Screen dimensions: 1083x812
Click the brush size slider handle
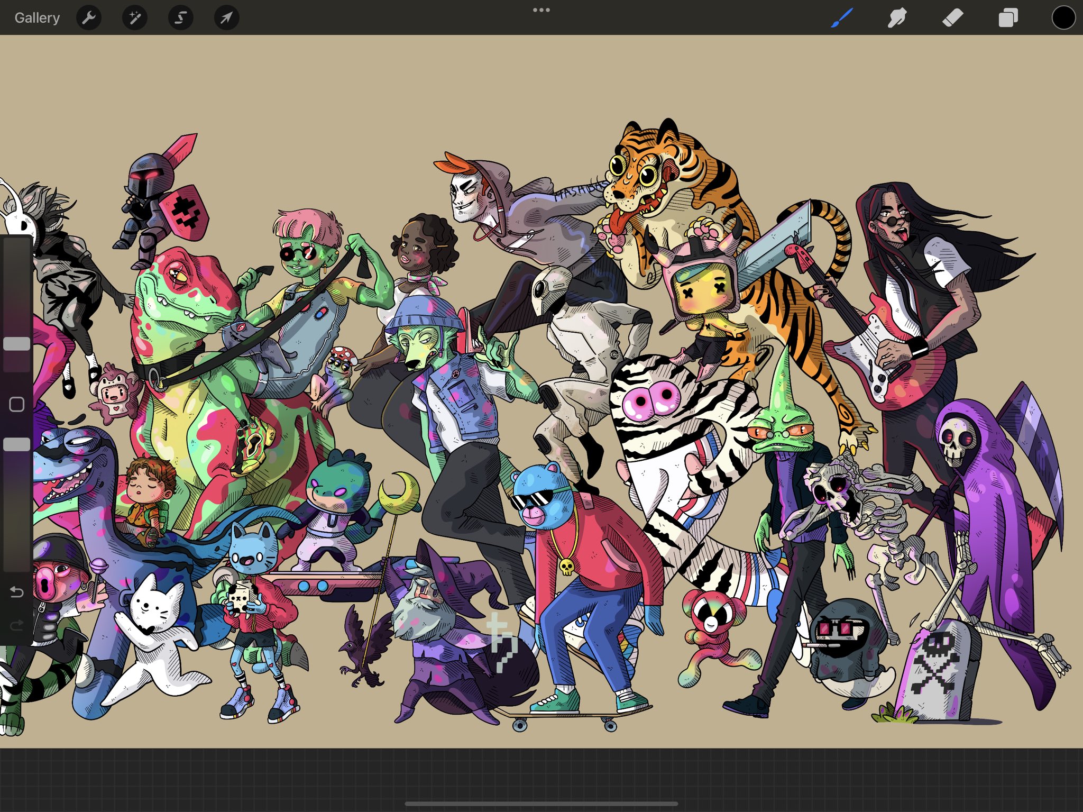[x=16, y=344]
